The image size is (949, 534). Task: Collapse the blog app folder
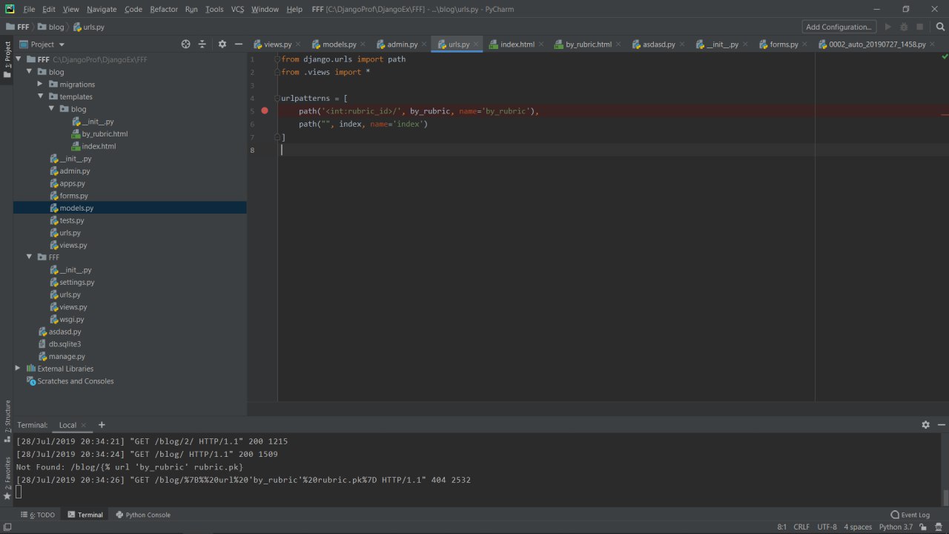30,72
